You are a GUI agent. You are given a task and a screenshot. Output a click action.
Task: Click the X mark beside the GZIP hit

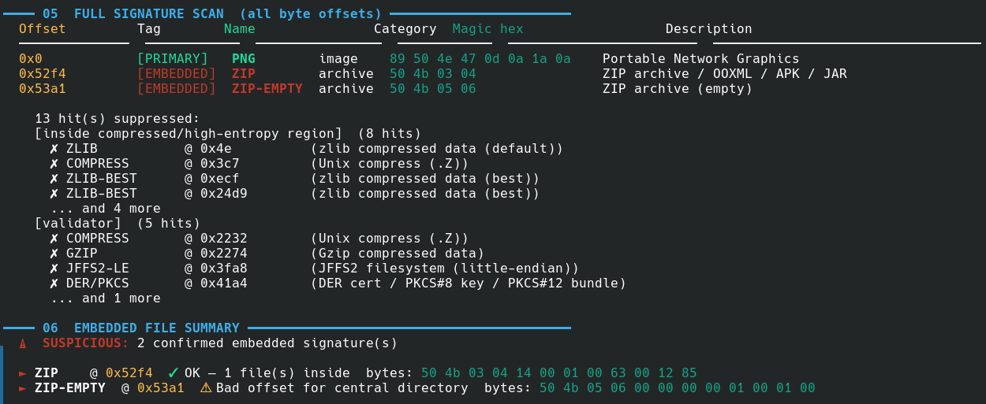(54, 254)
